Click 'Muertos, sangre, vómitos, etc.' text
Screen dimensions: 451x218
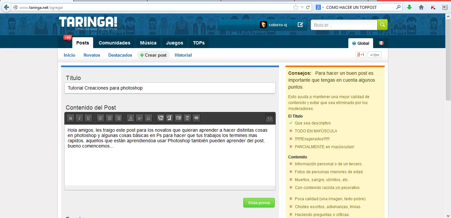(x=322, y=180)
